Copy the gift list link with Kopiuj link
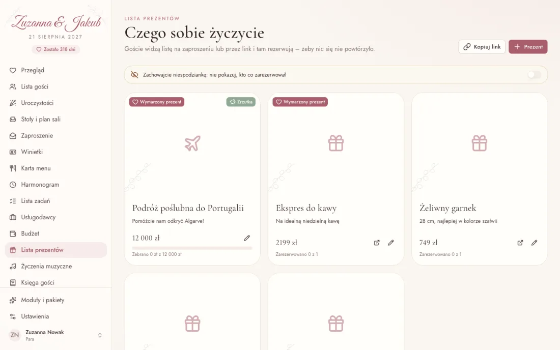Screen dimensions: 560x350 [482, 47]
